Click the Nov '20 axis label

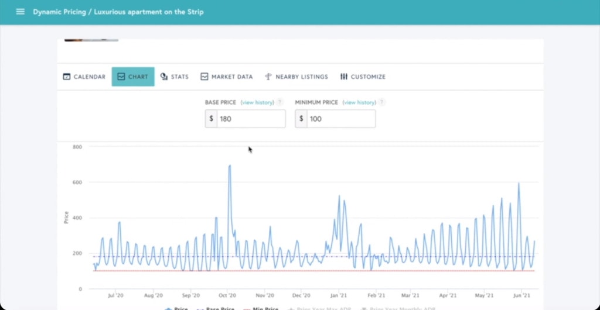point(265,295)
